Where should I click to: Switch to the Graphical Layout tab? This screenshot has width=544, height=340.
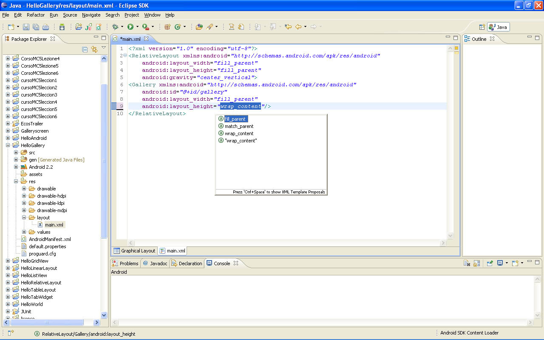coord(134,251)
